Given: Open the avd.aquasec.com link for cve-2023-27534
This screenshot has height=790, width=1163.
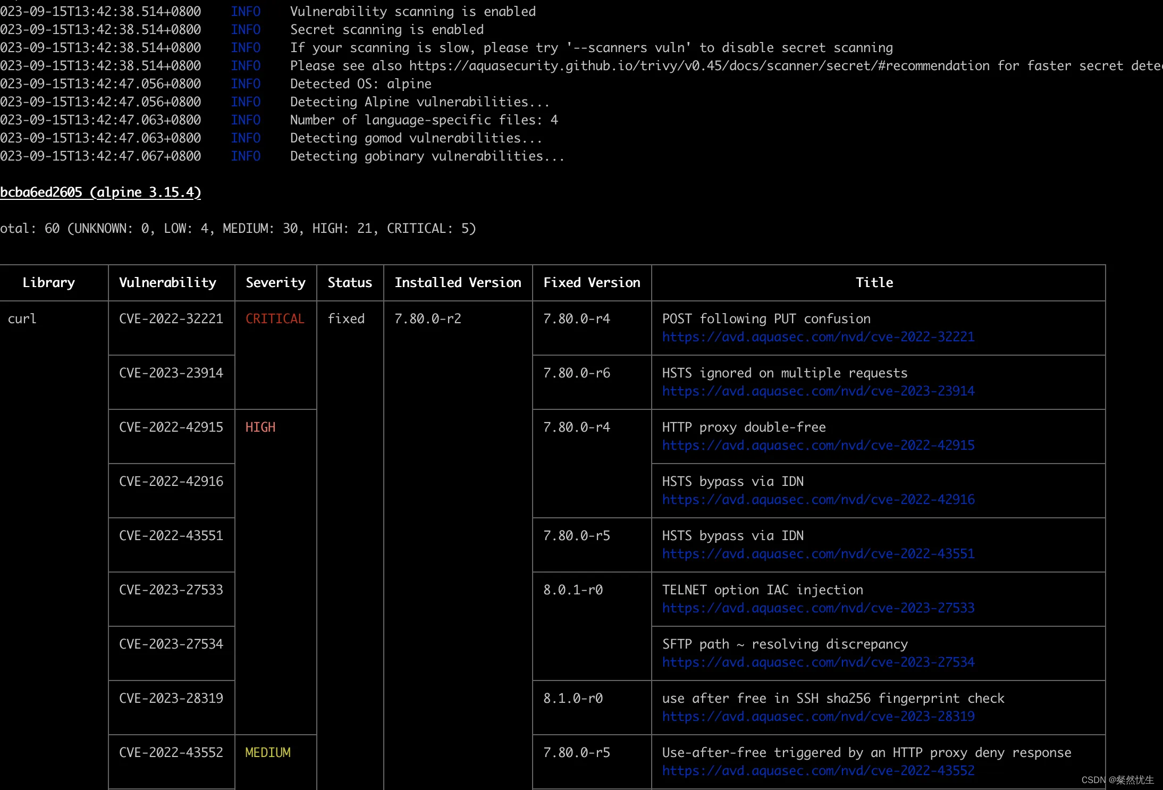Looking at the screenshot, I should click(818, 662).
